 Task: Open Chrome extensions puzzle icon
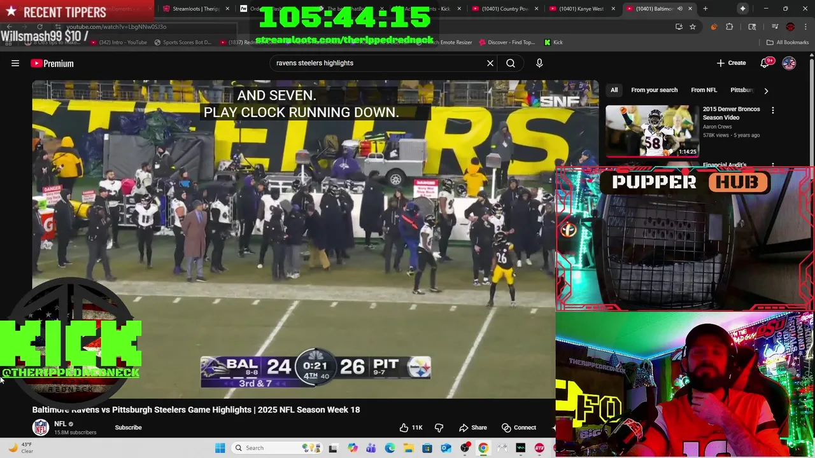(x=729, y=27)
